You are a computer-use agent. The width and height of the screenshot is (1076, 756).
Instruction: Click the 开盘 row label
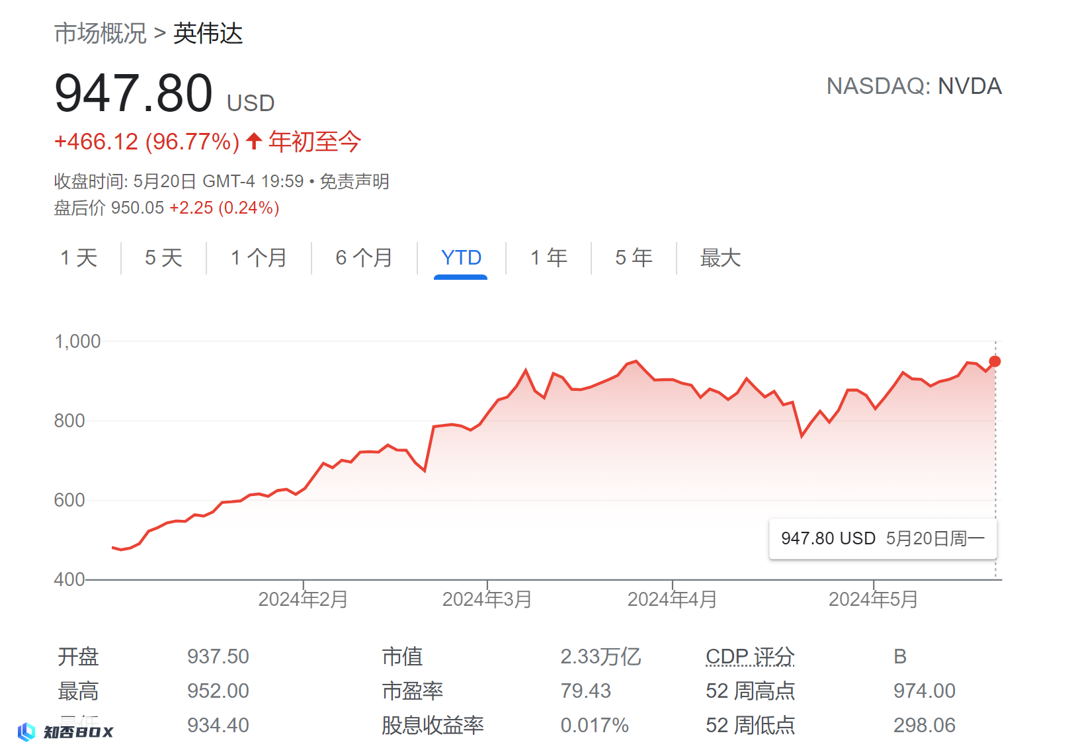[78, 656]
